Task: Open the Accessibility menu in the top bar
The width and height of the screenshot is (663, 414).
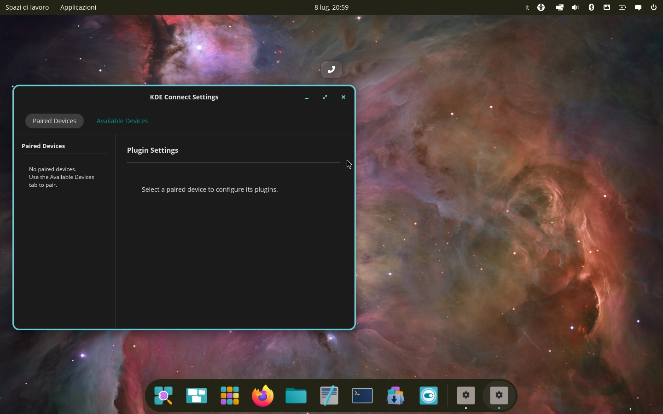Action: [x=541, y=7]
